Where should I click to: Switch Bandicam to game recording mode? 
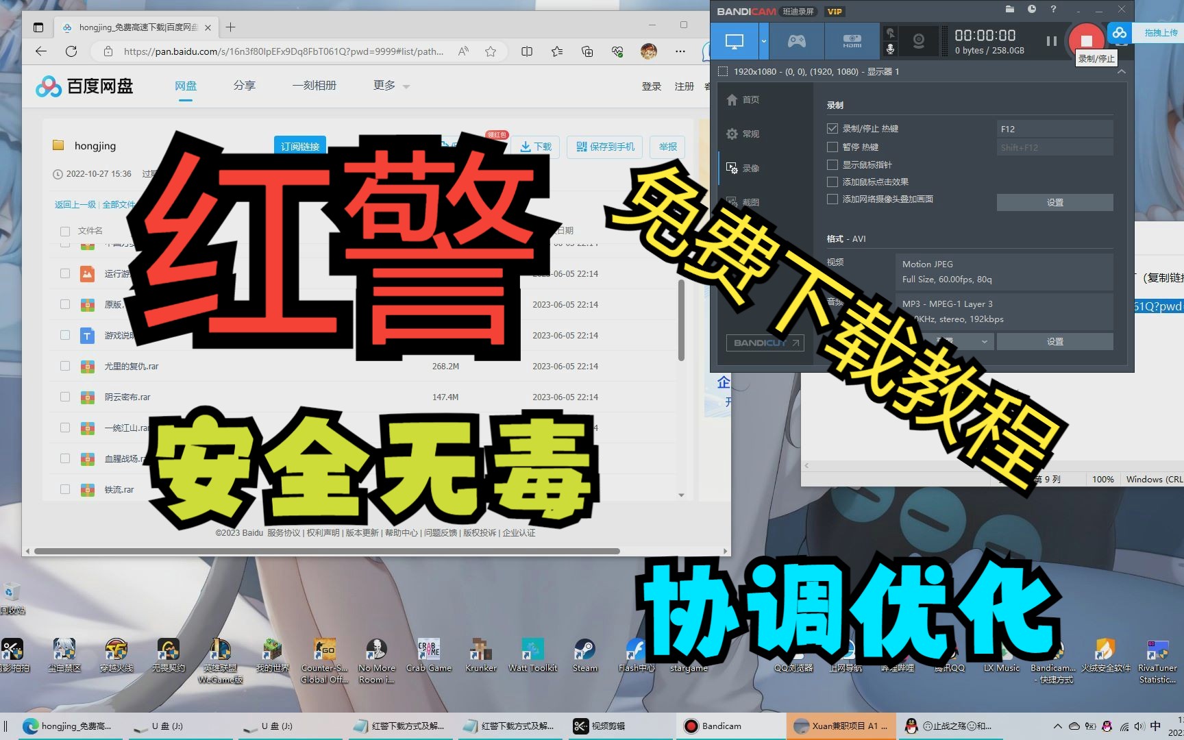click(x=796, y=41)
